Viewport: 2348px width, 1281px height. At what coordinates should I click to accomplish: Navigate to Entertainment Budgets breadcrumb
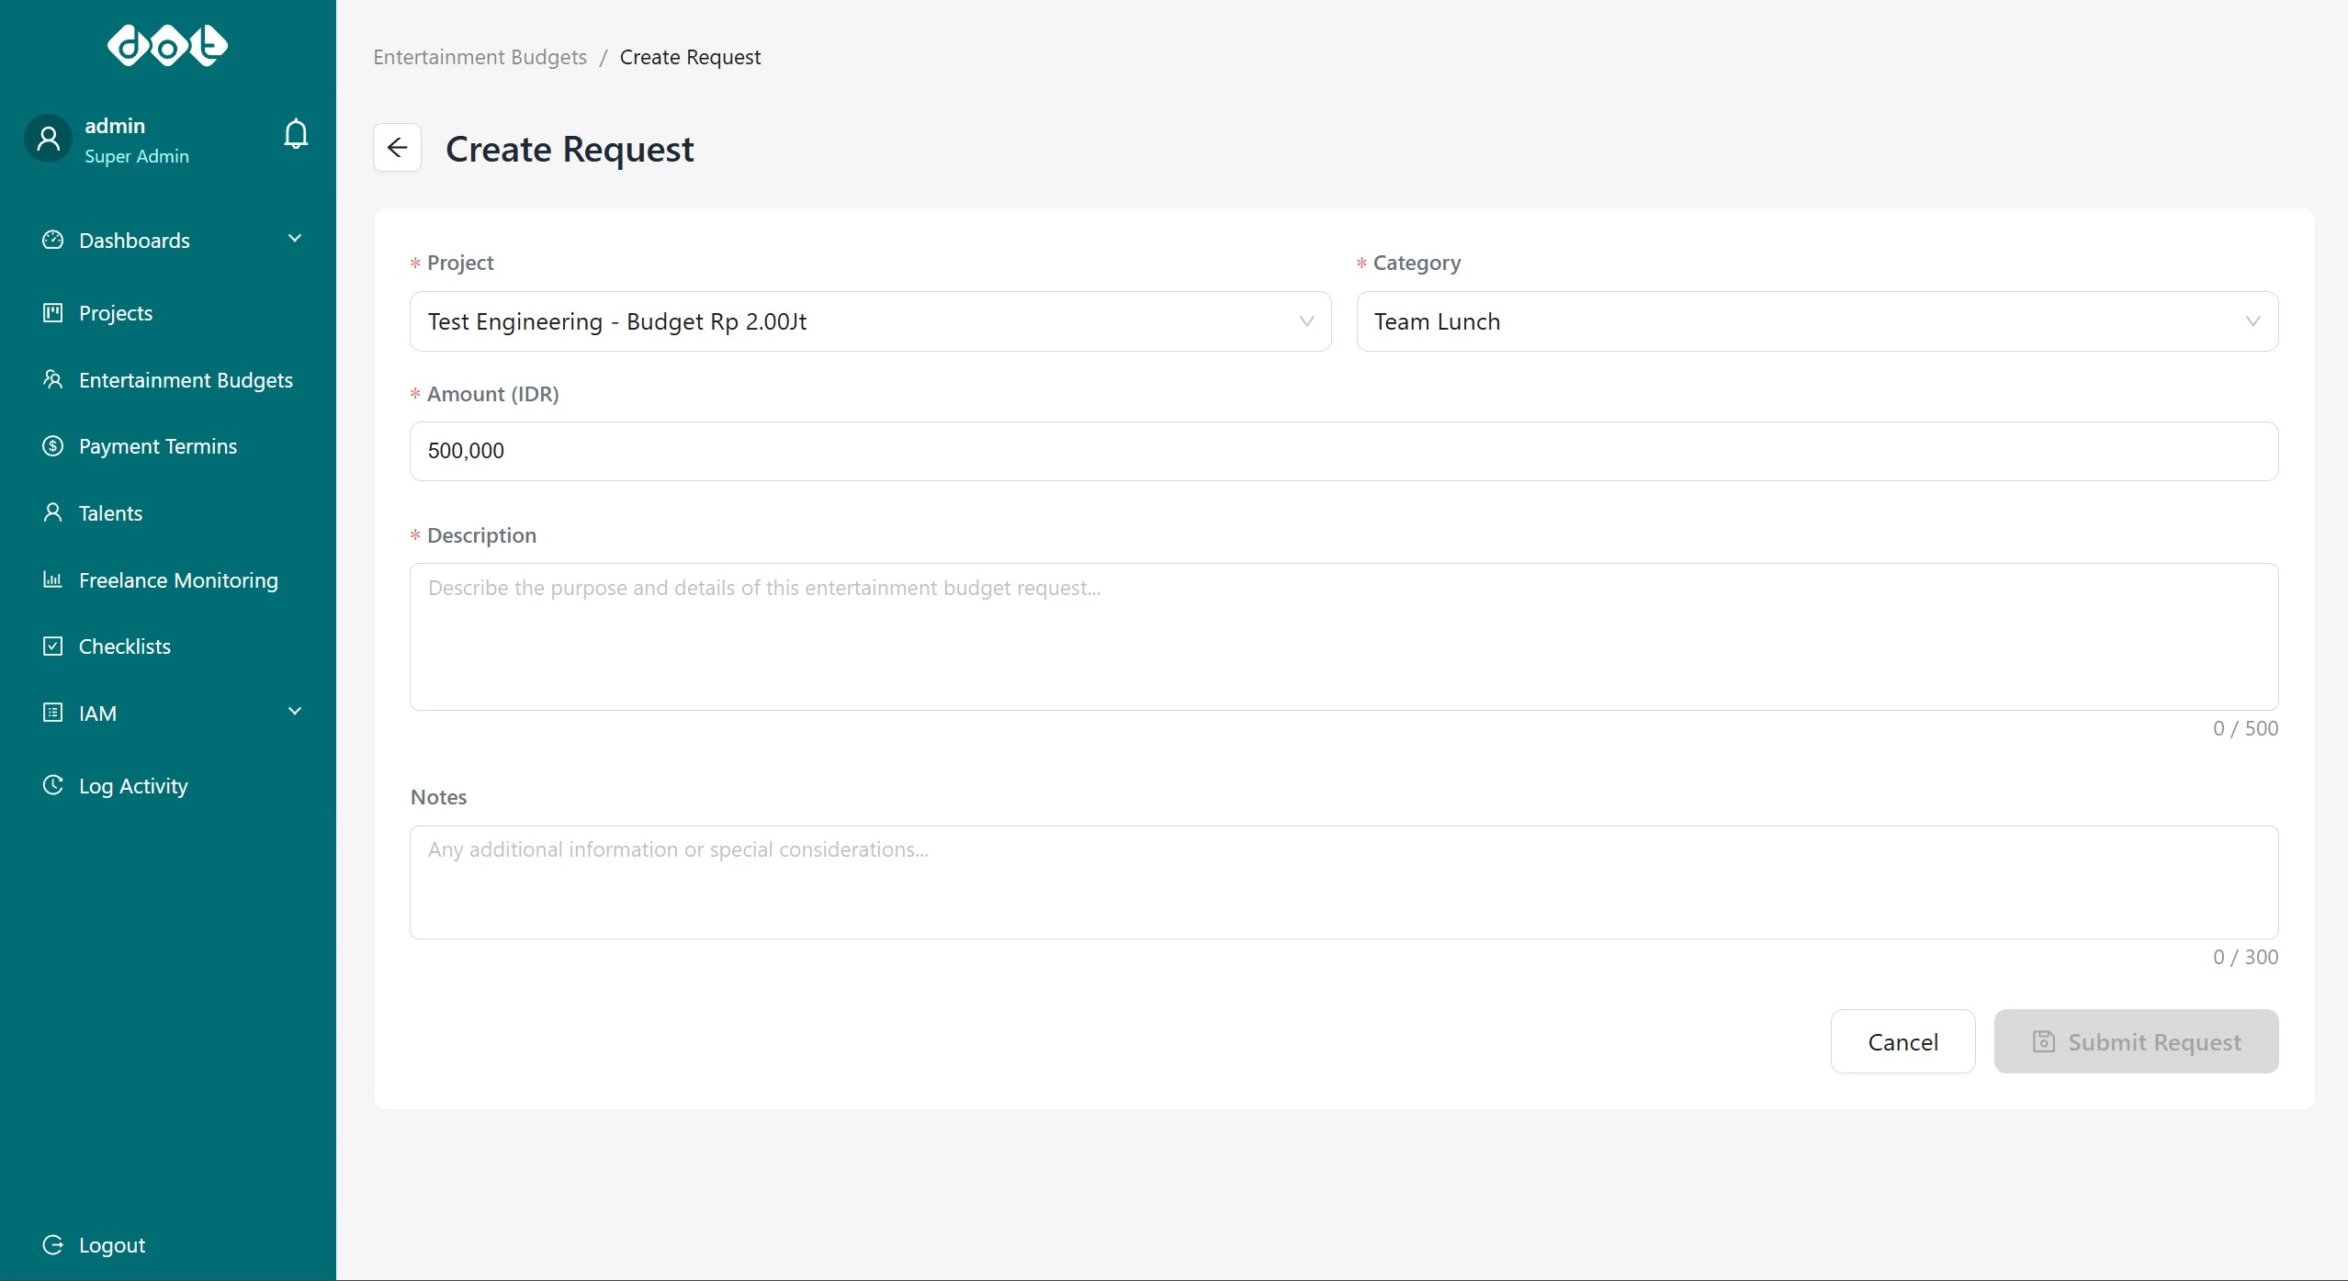tap(479, 56)
